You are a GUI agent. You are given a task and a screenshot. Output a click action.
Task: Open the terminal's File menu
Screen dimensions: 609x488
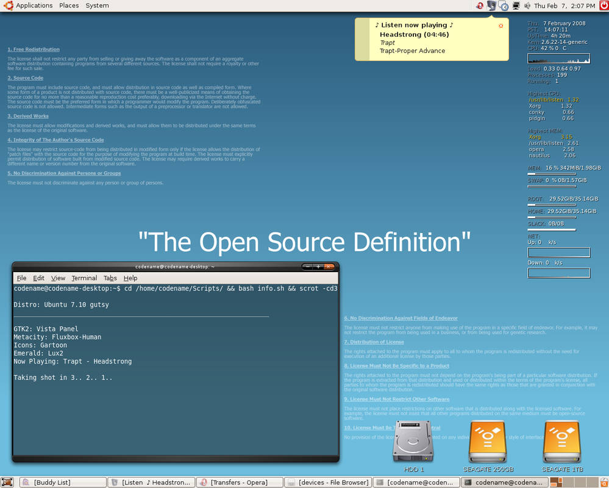(22, 278)
